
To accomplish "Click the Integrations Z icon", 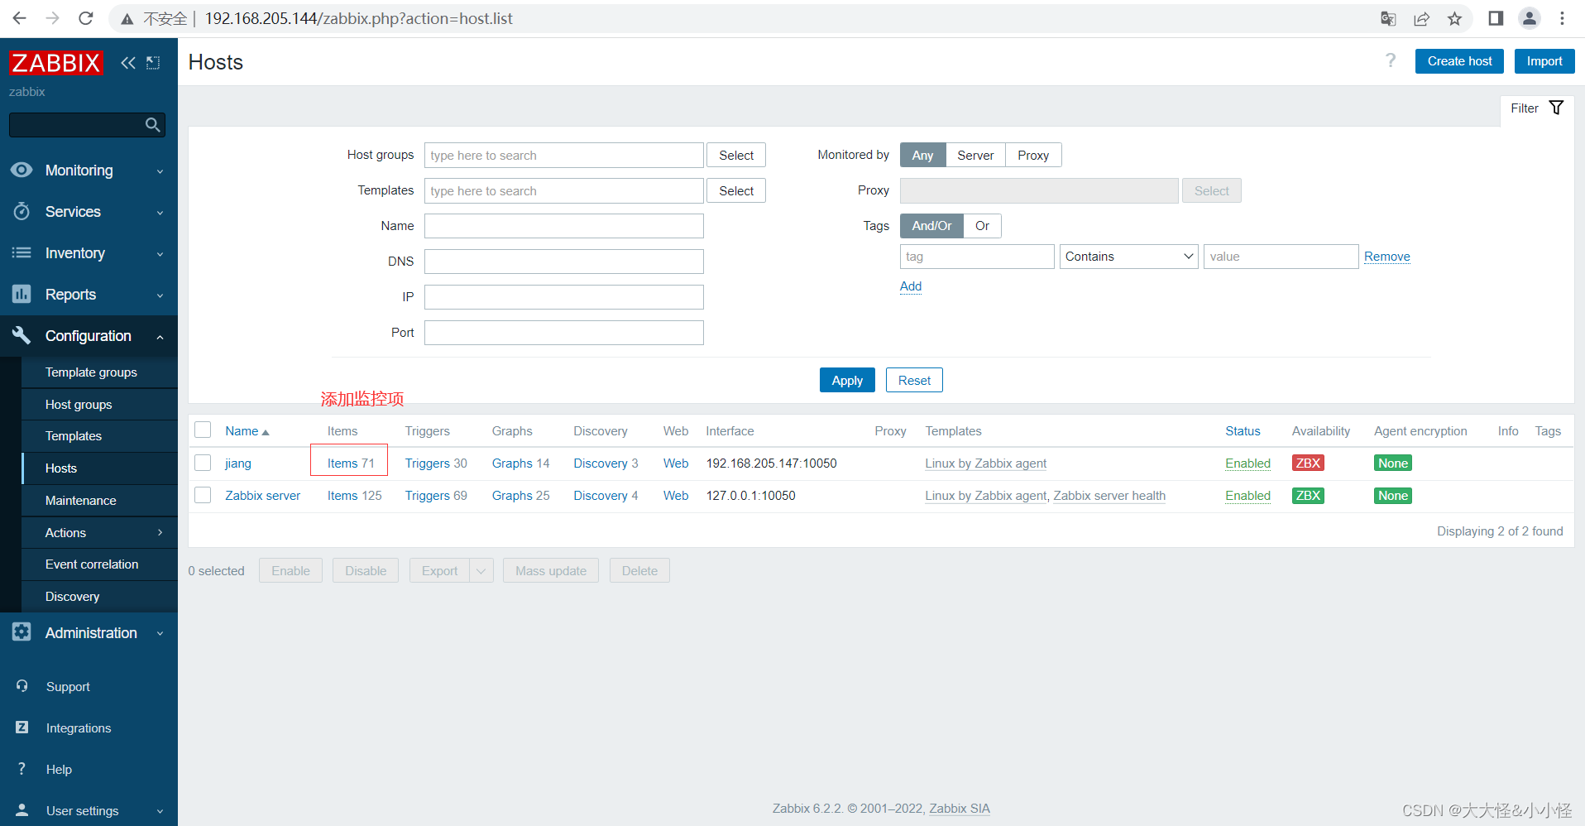I will (x=22, y=728).
